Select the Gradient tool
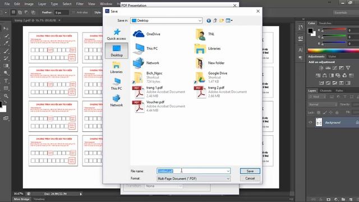The height and width of the screenshot is (202, 359). [6, 66]
